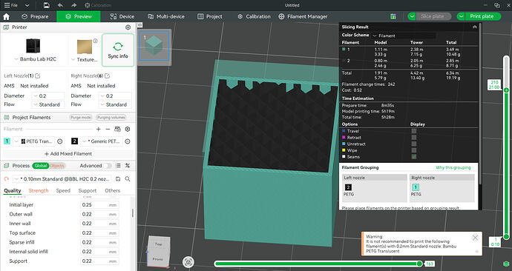The image size is (512, 271).
Task: Remove a filament with minus icon
Action: pyautogui.click(x=108, y=130)
